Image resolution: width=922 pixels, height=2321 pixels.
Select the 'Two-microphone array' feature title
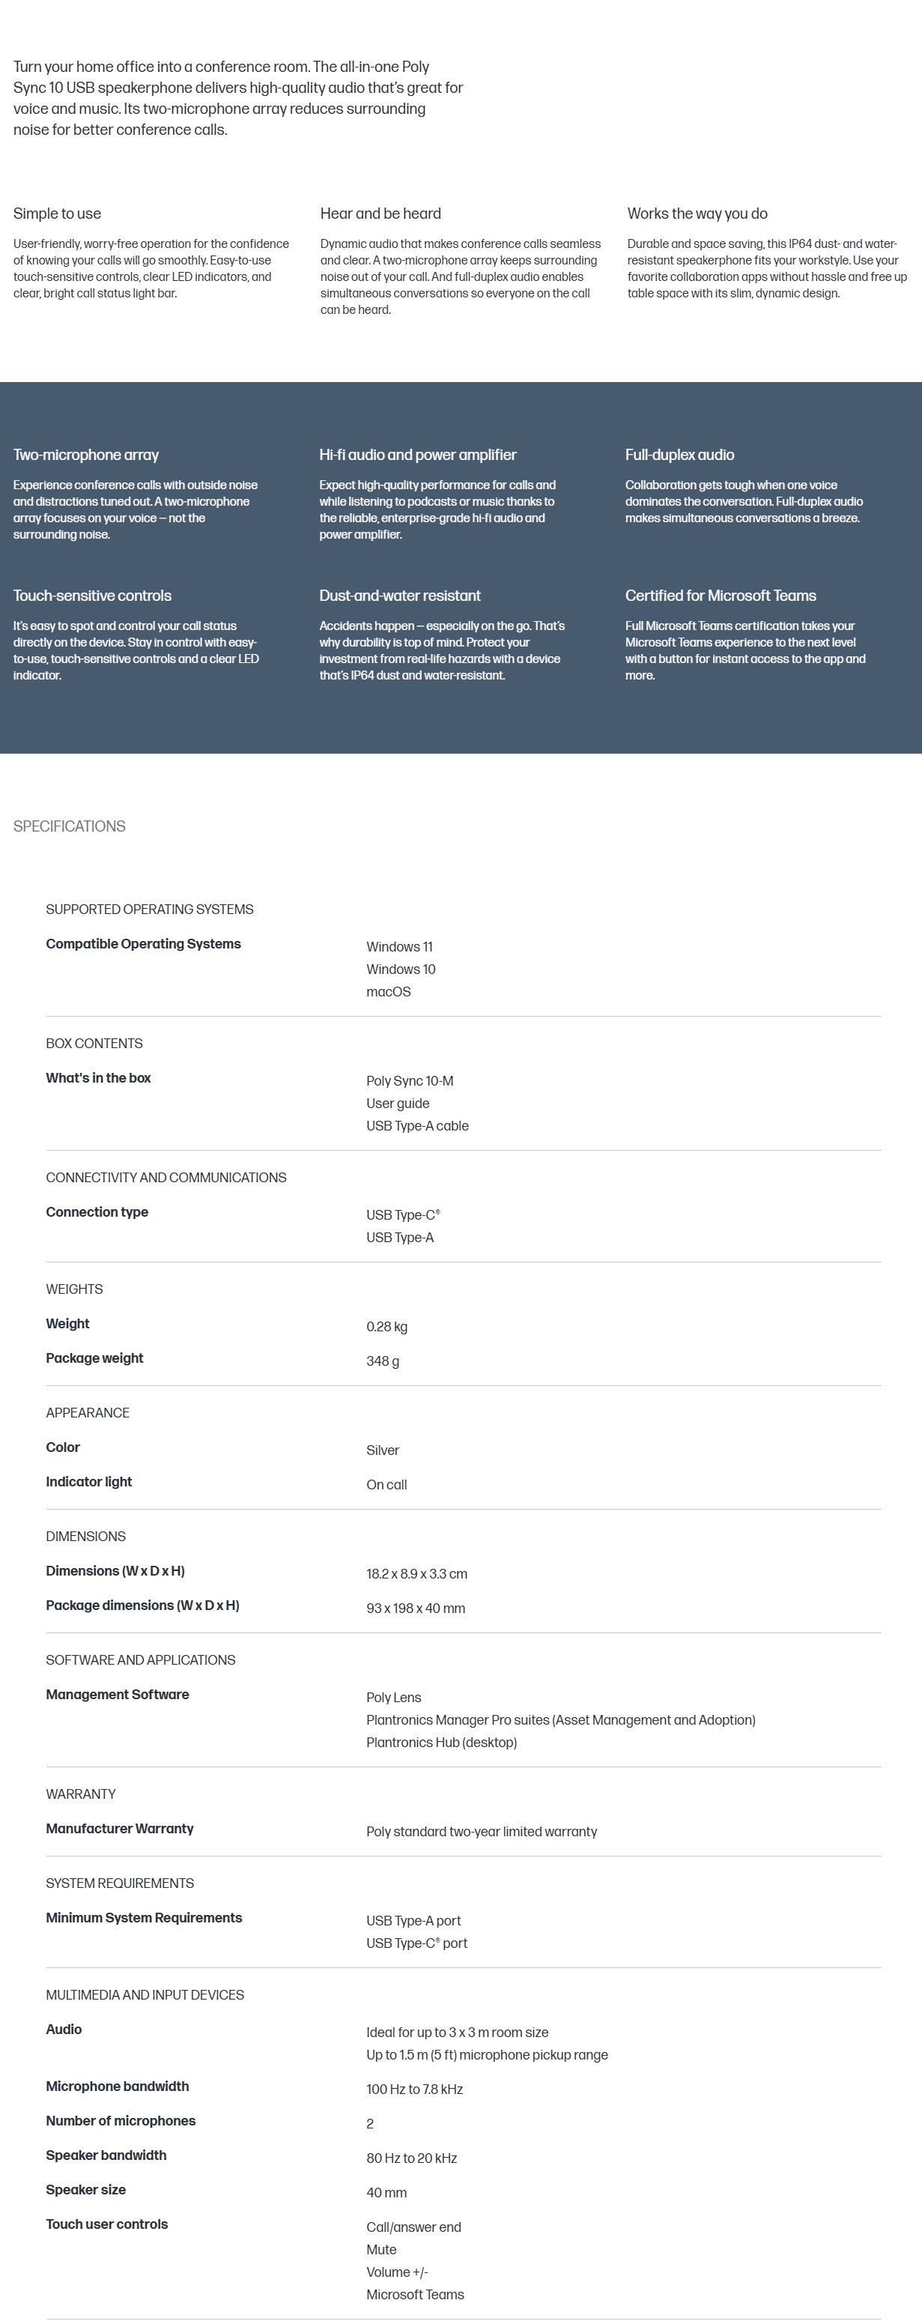(85, 455)
